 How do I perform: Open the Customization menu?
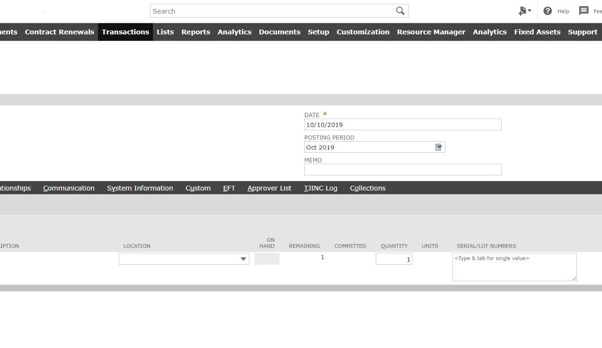pos(363,32)
